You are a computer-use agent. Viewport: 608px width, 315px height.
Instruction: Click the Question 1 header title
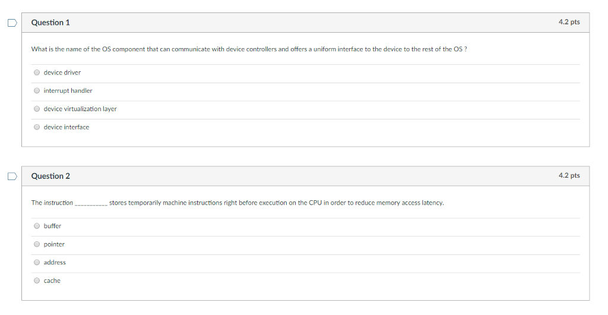click(x=50, y=23)
